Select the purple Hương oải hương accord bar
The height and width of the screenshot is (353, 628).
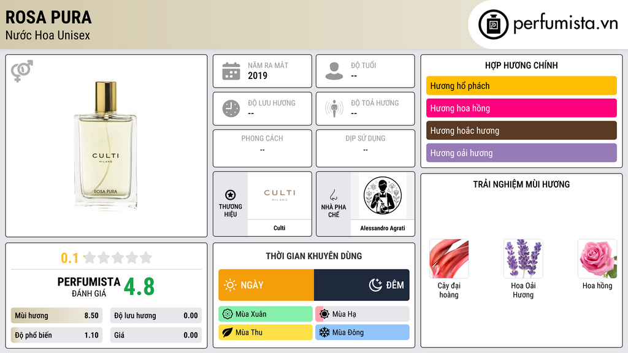(x=521, y=153)
